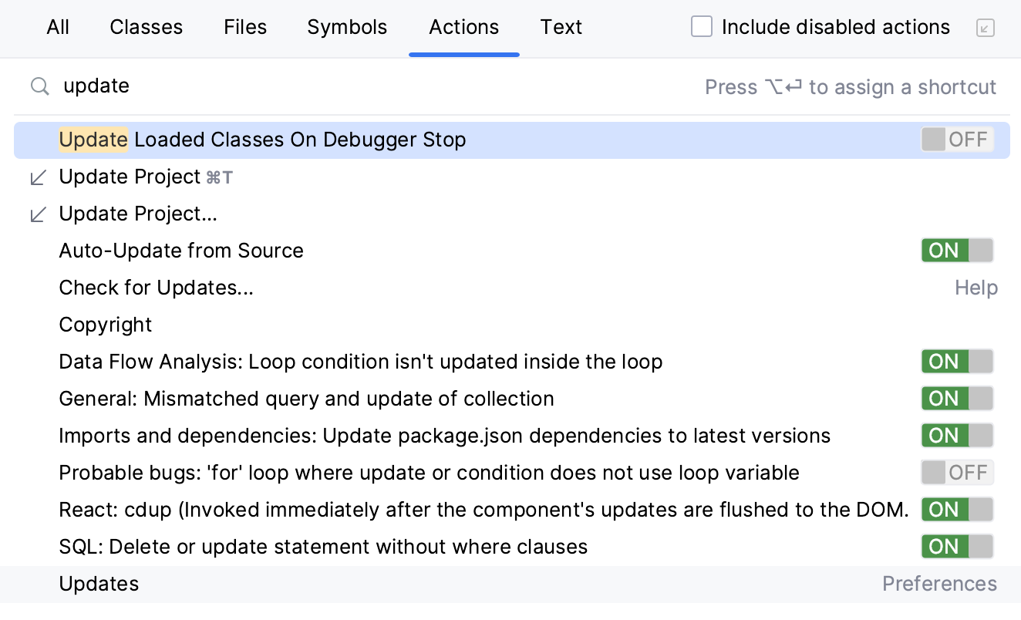Screen dimensions: 1021x620
Task: Open Preferences from the Updates row
Action: coord(939,584)
